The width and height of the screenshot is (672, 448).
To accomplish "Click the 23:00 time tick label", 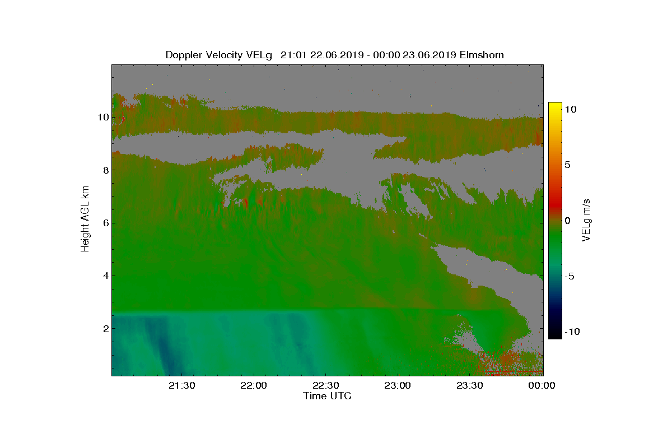I will pyautogui.click(x=398, y=385).
